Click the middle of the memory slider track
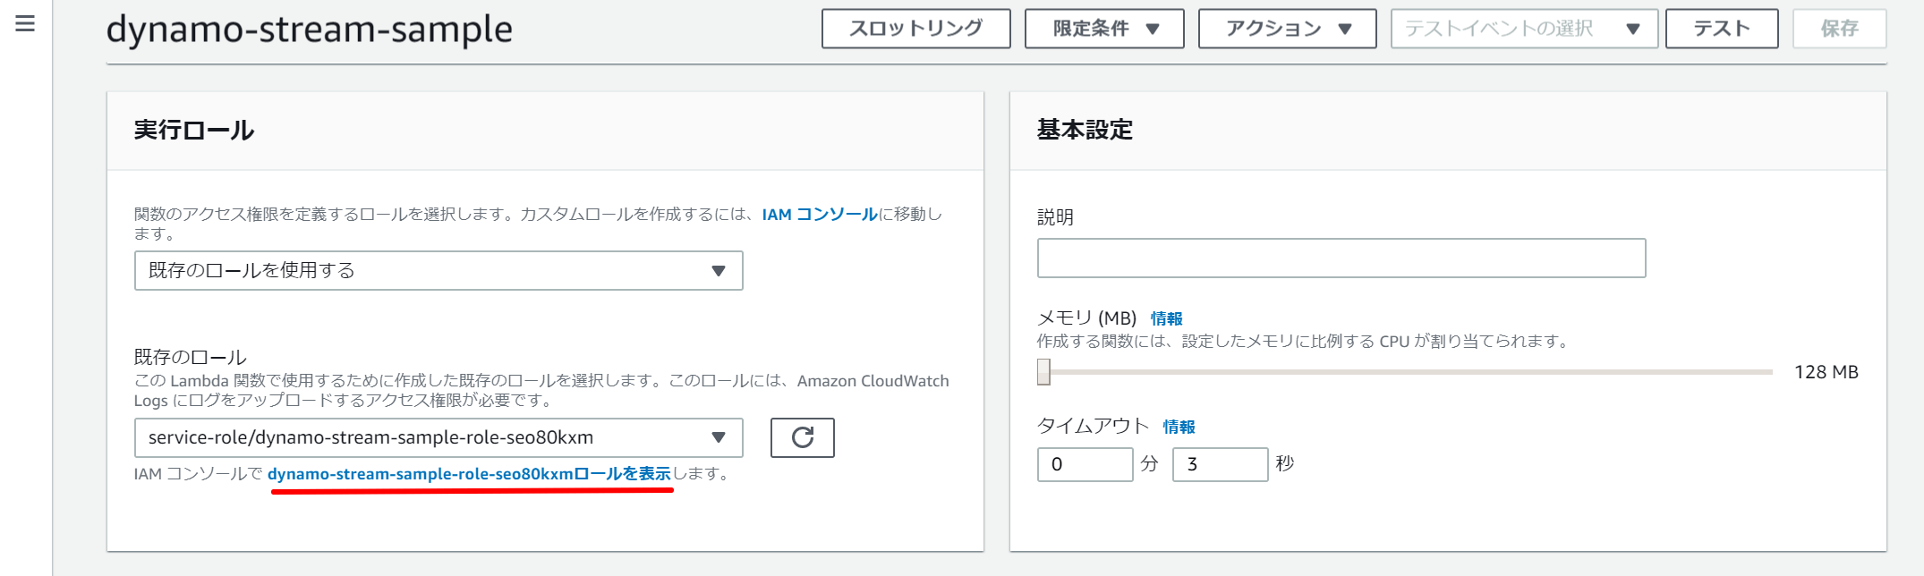 (1407, 372)
